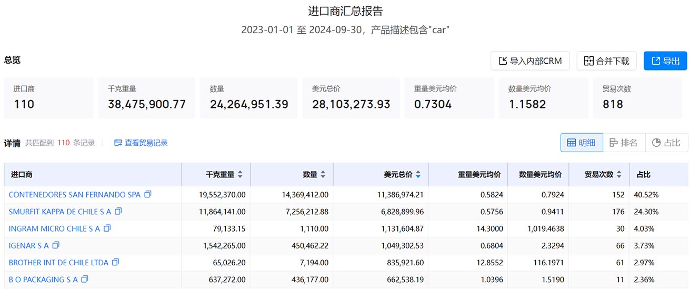Open IGENAR S A importer link
Screen dimensions: 690x289
coord(29,245)
